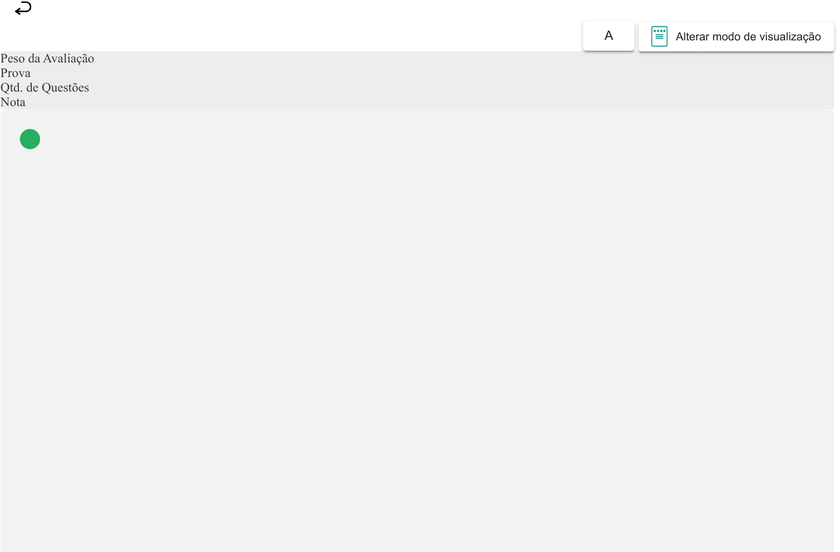Change font size using the A button
The height and width of the screenshot is (552, 840).
click(608, 36)
